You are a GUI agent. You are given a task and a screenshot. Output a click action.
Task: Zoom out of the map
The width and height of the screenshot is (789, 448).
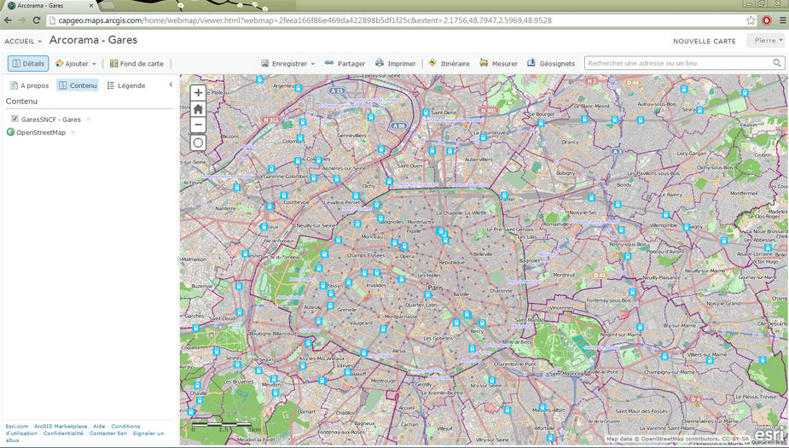198,125
